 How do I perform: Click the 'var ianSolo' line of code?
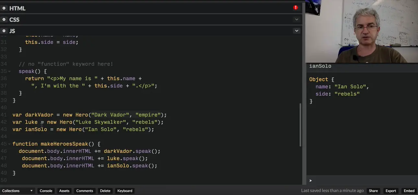tap(83, 129)
